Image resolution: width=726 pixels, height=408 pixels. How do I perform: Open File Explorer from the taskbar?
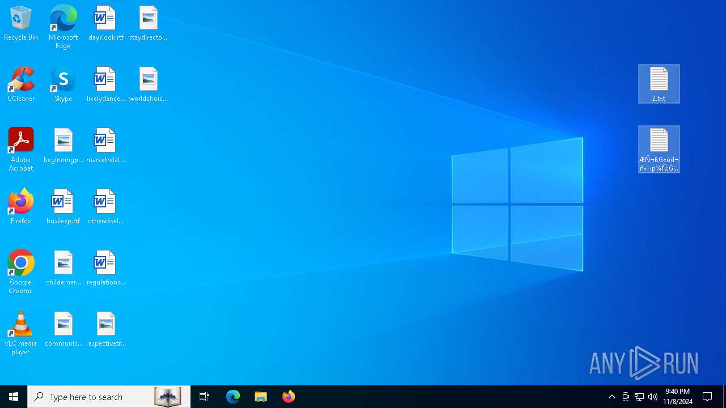point(260,397)
